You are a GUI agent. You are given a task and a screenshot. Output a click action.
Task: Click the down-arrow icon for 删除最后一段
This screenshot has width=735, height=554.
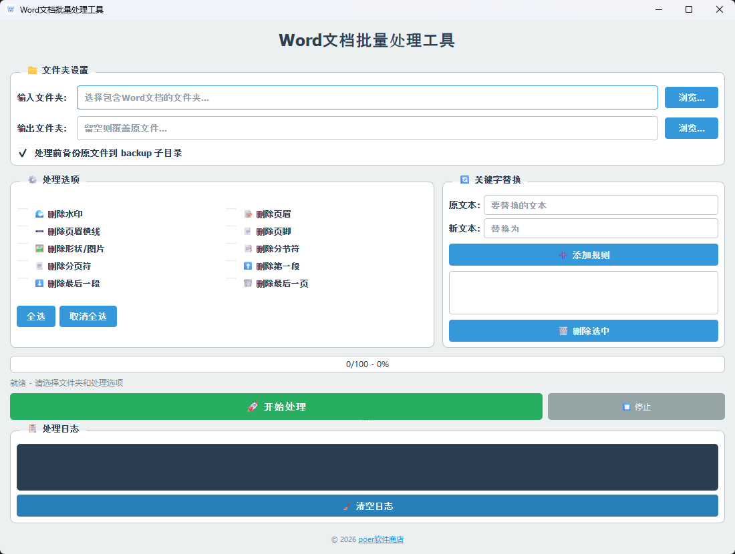39,283
